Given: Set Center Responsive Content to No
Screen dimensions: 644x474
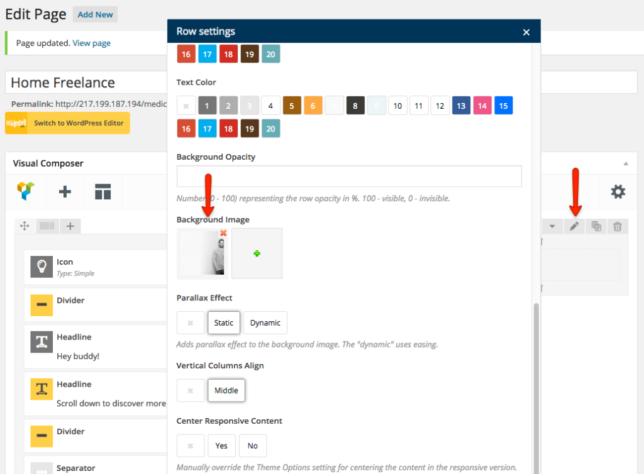Looking at the screenshot, I should (253, 446).
